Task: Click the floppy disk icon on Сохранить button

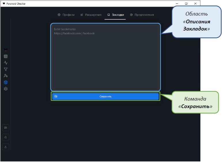Action: click(x=56, y=96)
